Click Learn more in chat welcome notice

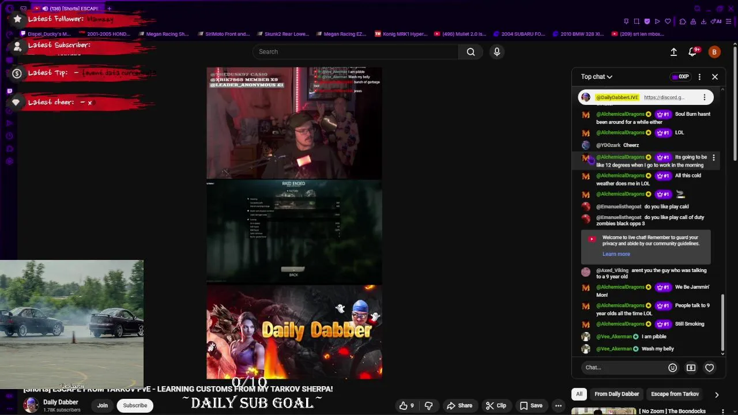pyautogui.click(x=616, y=254)
